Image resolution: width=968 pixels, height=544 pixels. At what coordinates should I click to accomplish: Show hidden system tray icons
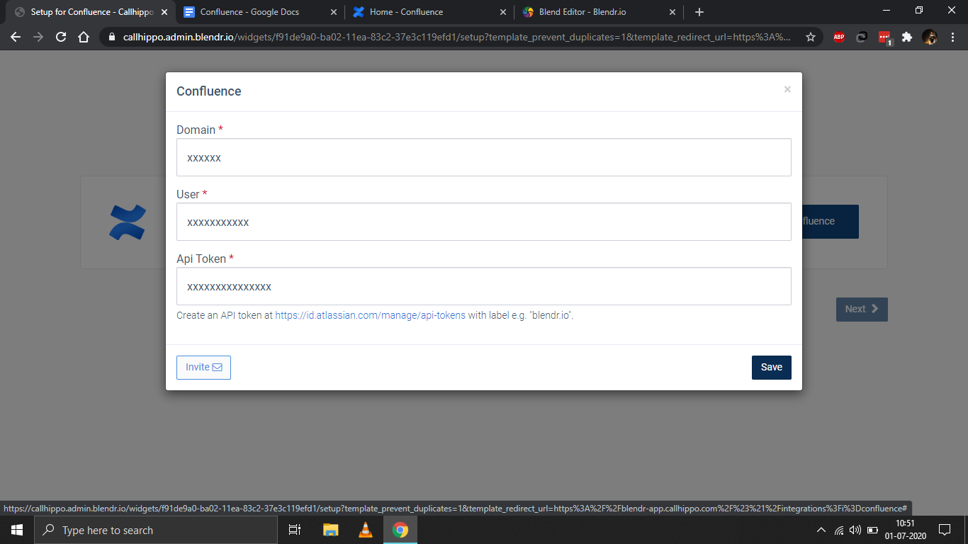coord(821,530)
